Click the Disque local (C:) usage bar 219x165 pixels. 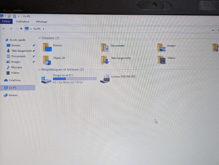74,79
